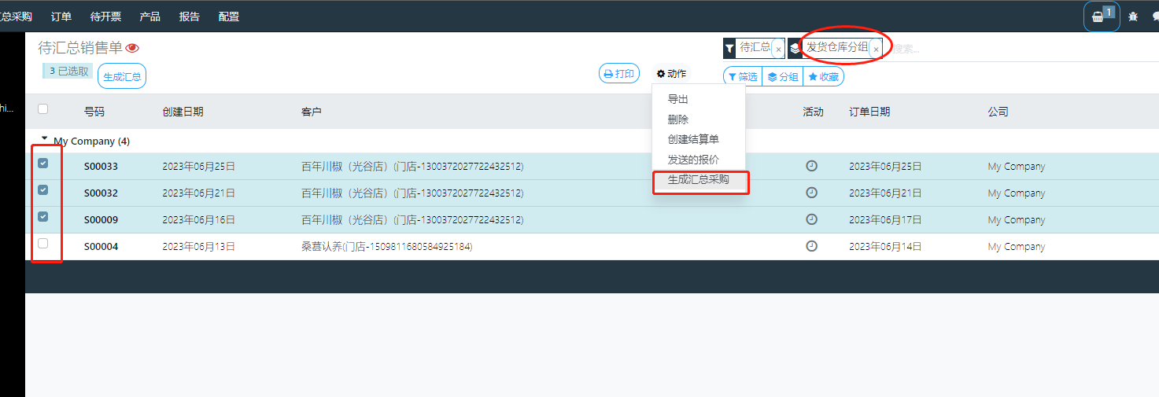Click the 生成汇总 button
Image resolution: width=1159 pixels, height=397 pixels.
point(122,76)
